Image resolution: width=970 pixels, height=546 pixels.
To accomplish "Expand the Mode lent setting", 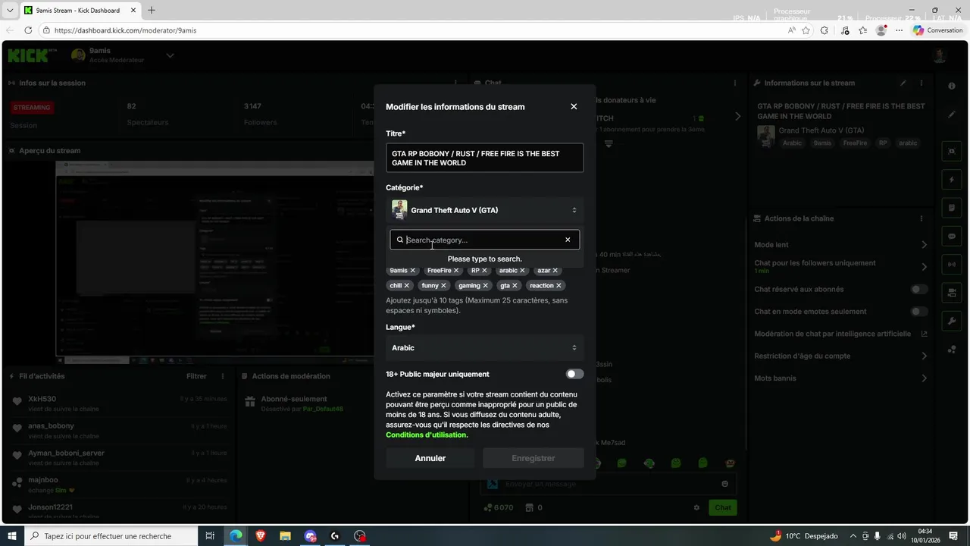I will [924, 245].
